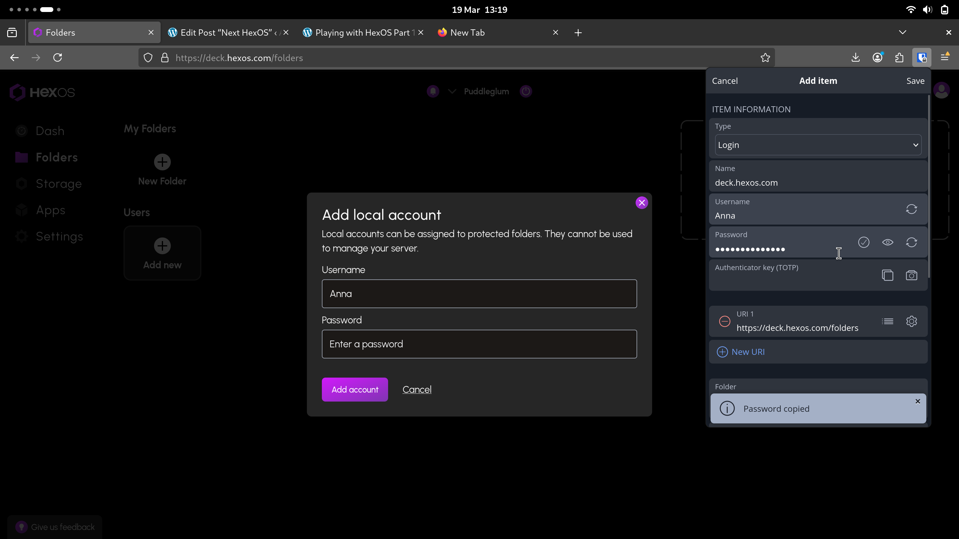Capture TOTP QR code with camera icon

click(911, 275)
